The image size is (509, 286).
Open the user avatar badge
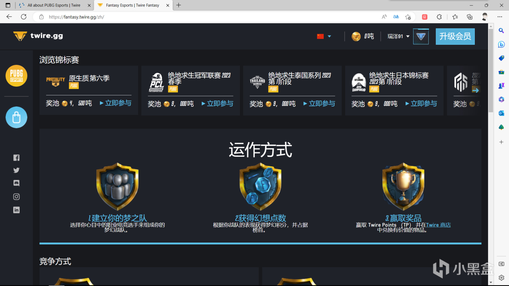421,36
